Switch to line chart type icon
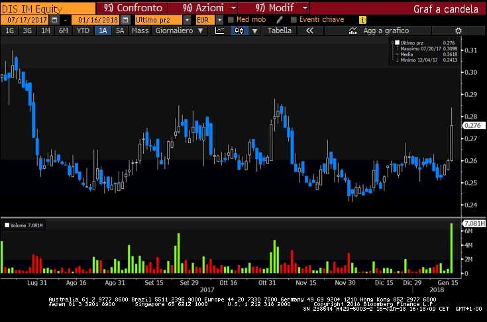The image size is (487, 322). (220, 30)
